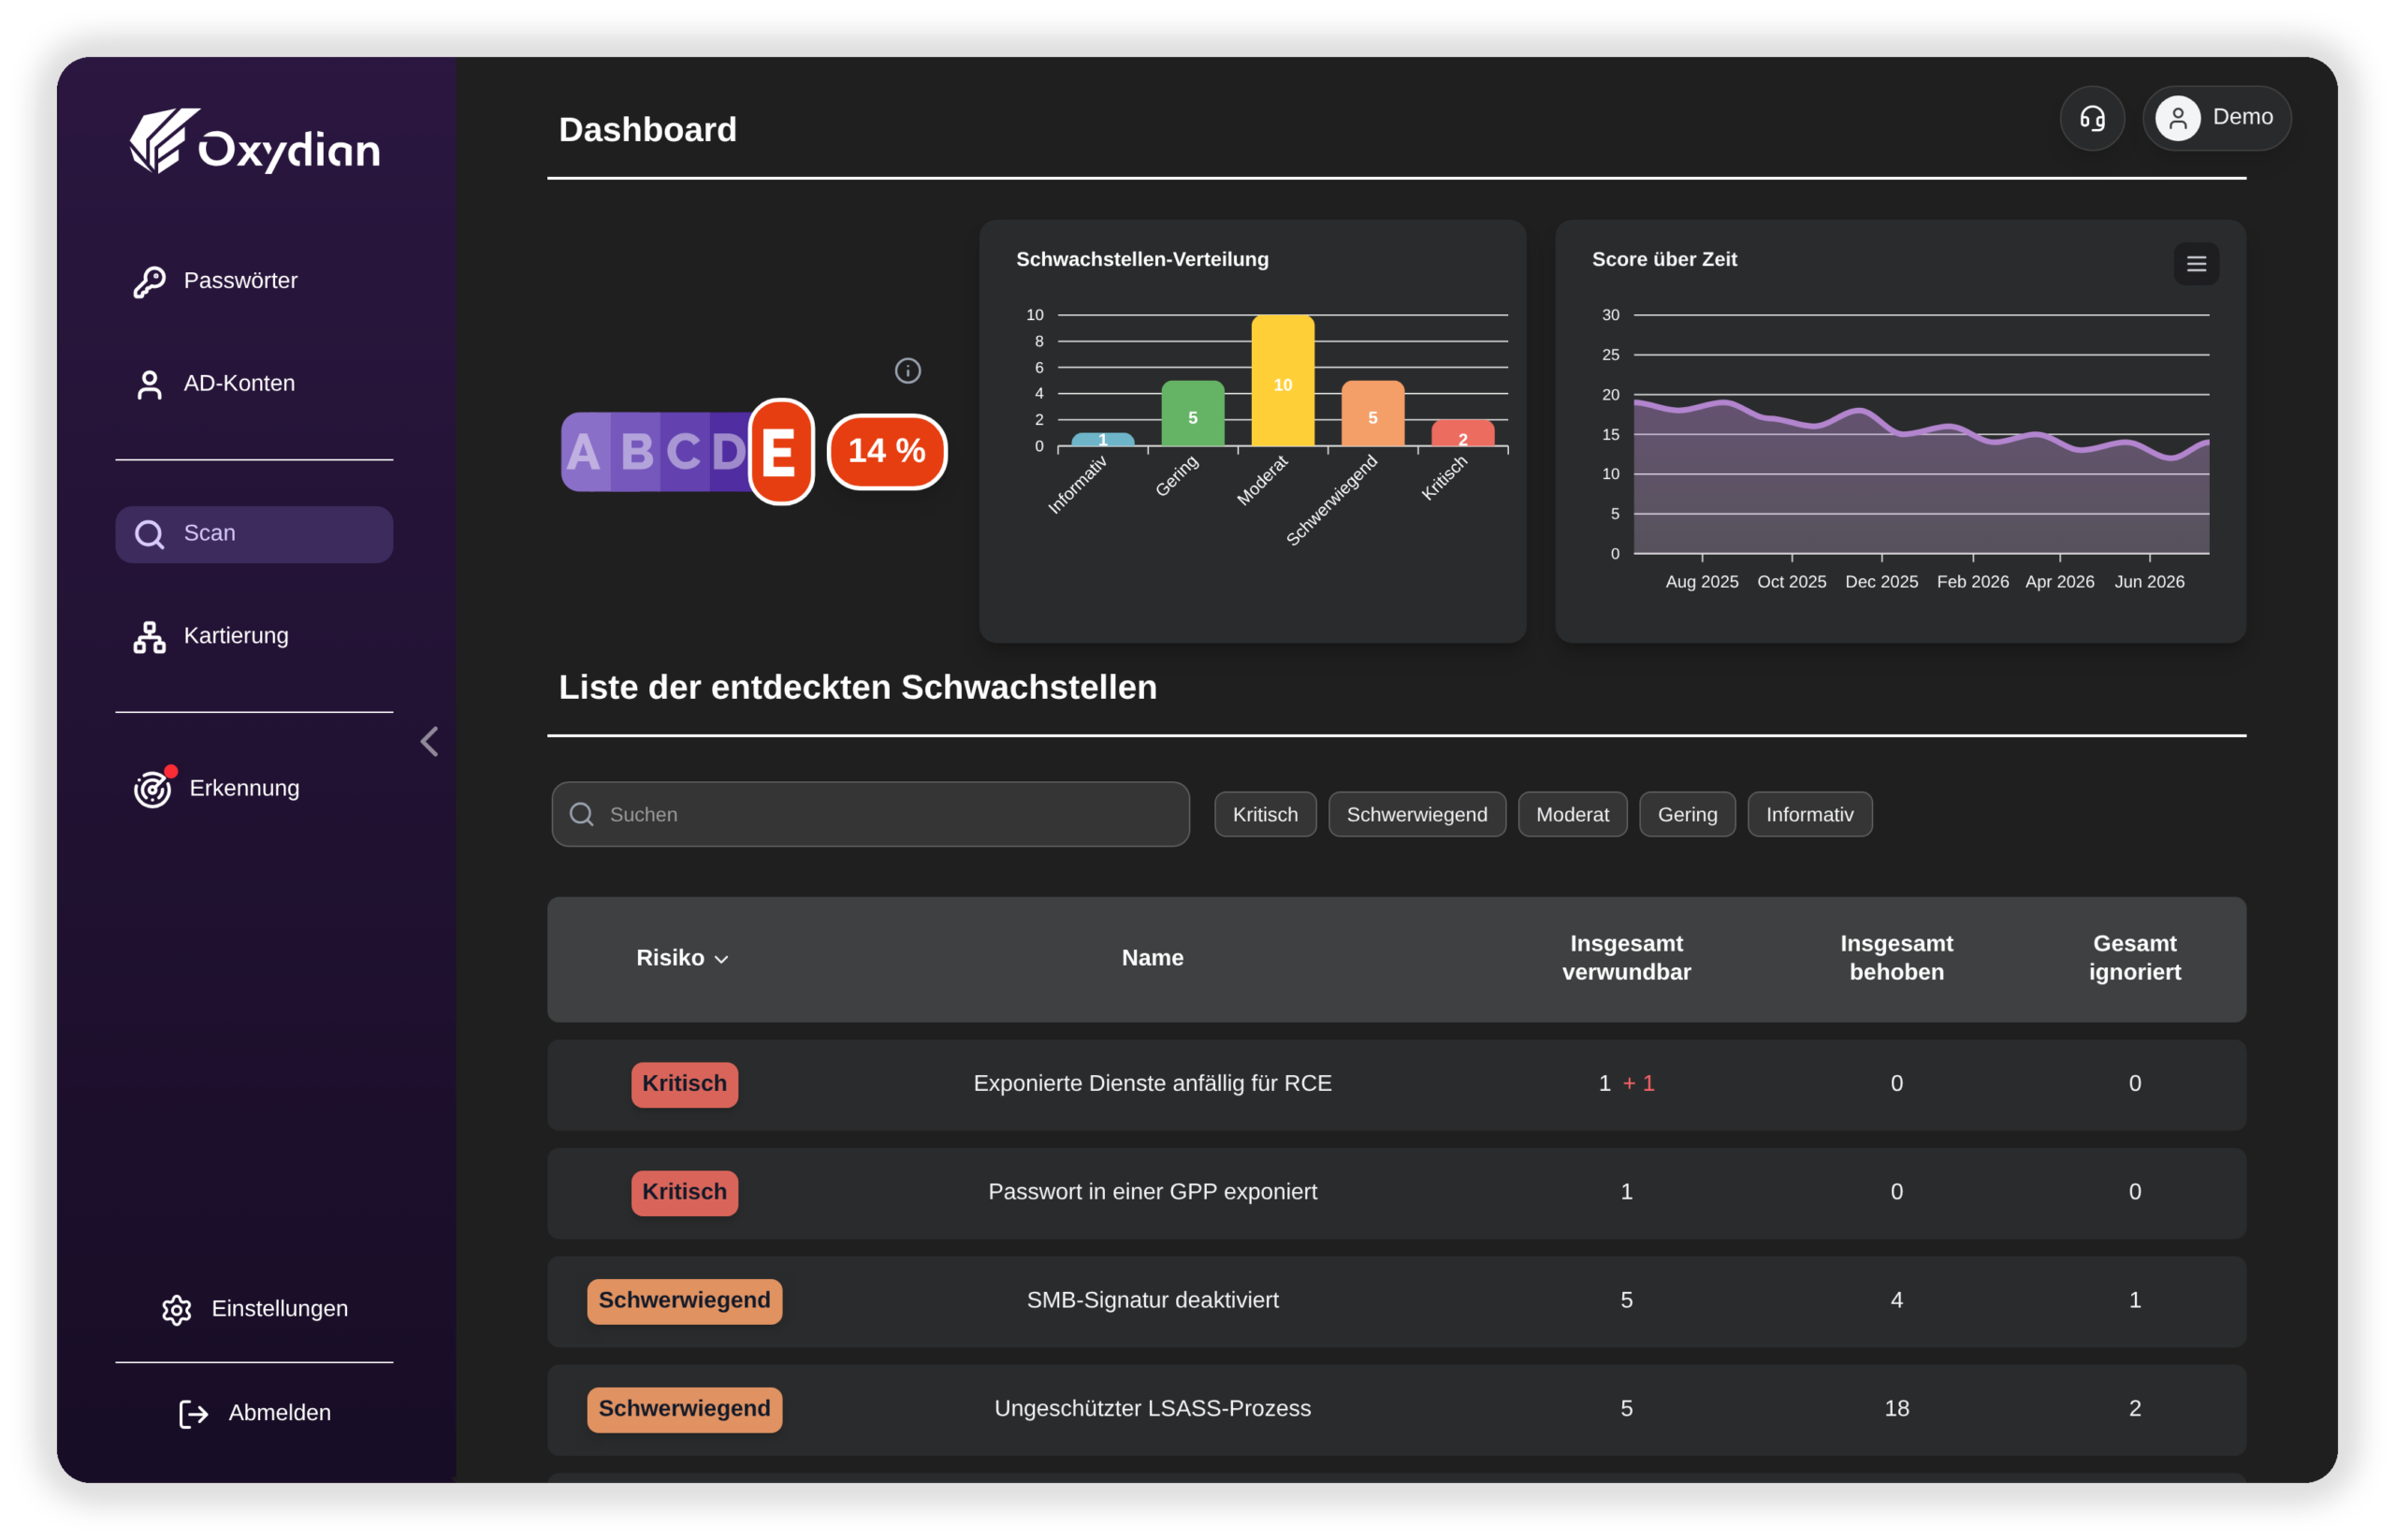Focus the Suchen search field

(870, 814)
